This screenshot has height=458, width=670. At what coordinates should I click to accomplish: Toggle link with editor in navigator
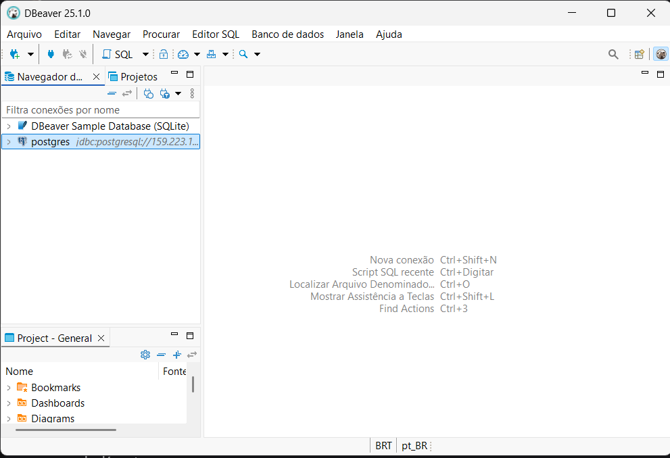tap(127, 93)
